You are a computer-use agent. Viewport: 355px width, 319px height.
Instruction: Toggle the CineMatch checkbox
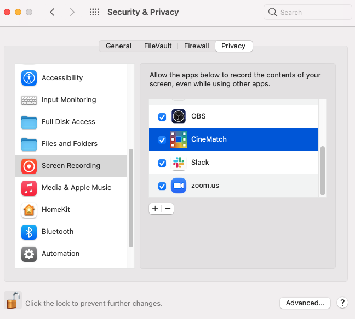[162, 140]
